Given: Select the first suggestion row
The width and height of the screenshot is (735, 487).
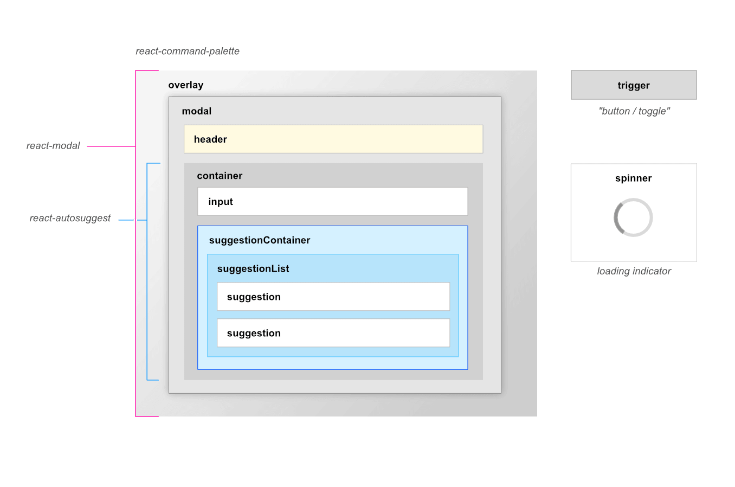Looking at the screenshot, I should click(x=333, y=297).
